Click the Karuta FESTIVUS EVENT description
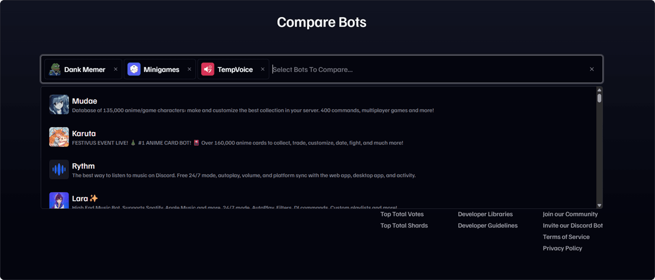 [237, 143]
